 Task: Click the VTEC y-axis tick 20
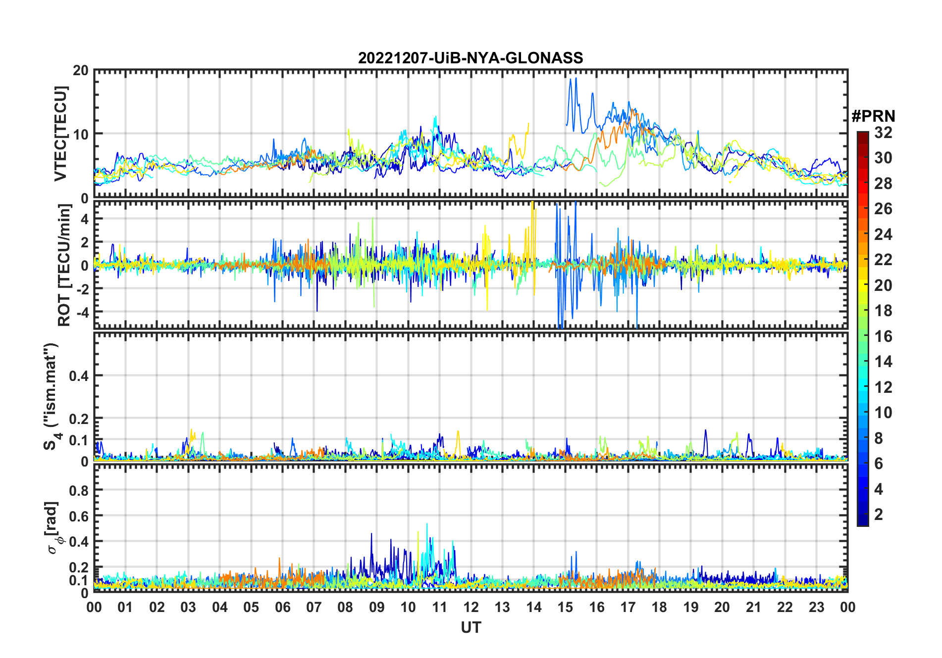tap(81, 71)
